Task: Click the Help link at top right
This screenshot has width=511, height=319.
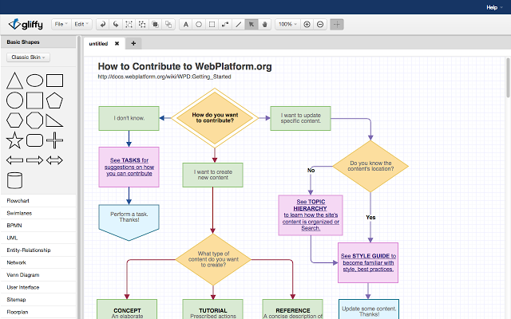Action: [x=493, y=6]
